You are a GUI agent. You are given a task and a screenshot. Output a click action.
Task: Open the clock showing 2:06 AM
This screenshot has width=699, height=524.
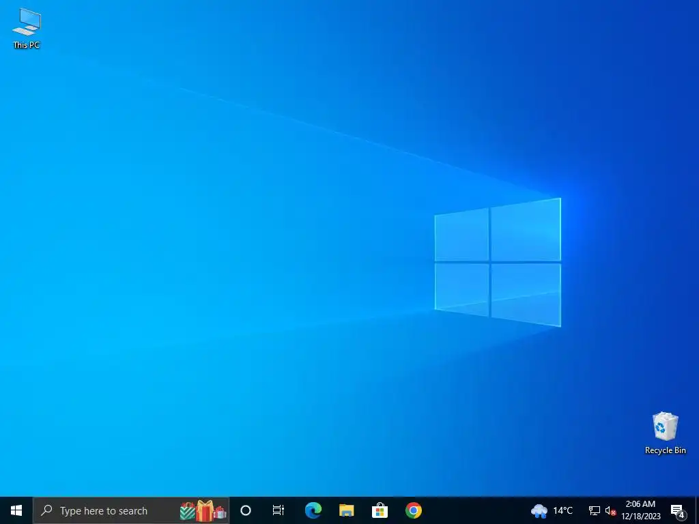point(640,510)
